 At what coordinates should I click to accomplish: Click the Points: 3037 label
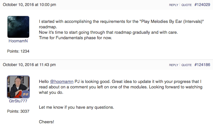click(x=18, y=111)
